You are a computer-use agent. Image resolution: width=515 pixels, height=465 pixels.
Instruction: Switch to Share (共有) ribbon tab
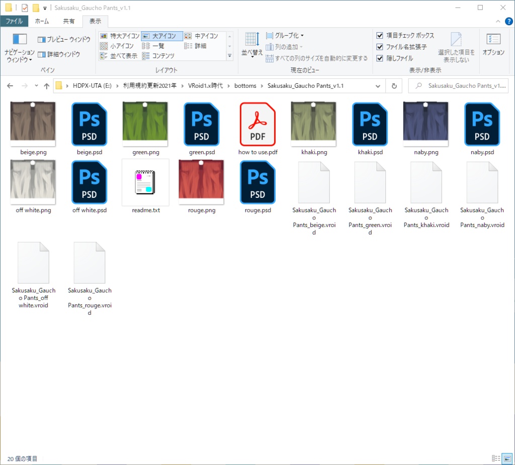click(x=68, y=21)
